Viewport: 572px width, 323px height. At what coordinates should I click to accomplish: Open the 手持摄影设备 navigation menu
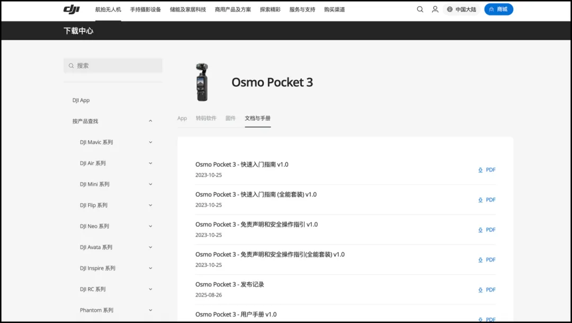pos(146,10)
